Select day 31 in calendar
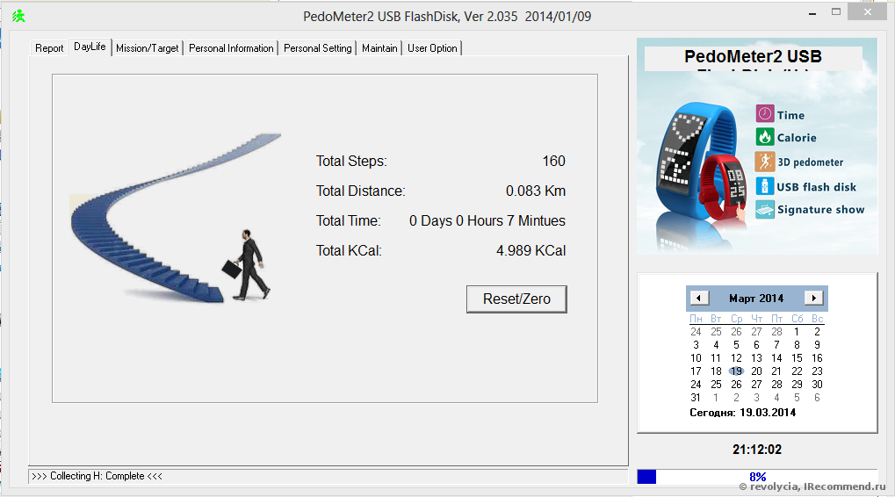This screenshot has width=895, height=497. tap(696, 397)
